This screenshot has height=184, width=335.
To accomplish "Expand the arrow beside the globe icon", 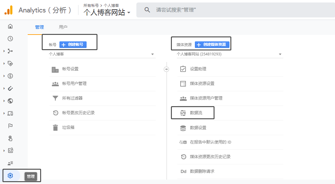I will coord(4,101).
